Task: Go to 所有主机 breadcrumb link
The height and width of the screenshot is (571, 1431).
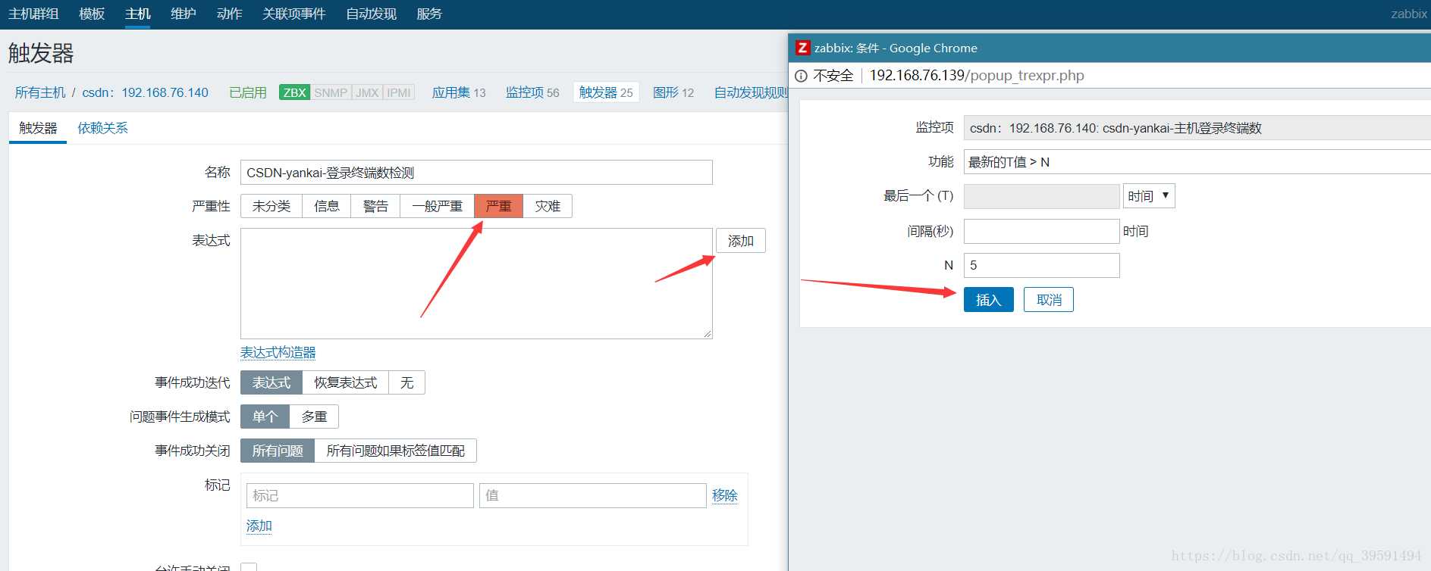Action: [40, 92]
